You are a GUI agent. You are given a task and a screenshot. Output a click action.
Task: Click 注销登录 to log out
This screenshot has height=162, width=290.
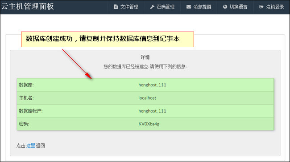pos(271,7)
